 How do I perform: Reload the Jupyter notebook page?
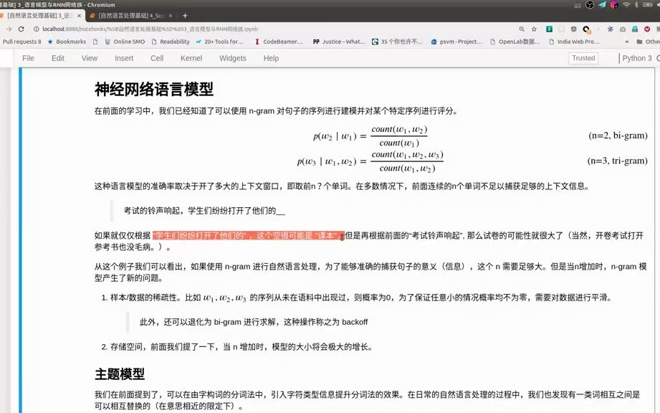(x=20, y=31)
